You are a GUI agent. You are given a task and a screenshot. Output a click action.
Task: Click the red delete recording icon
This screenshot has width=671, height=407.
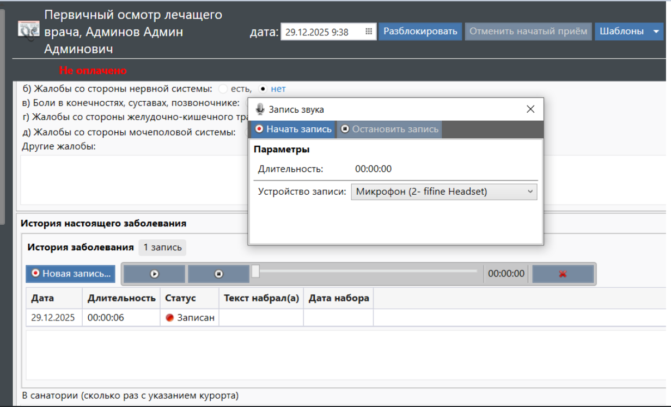(x=563, y=274)
